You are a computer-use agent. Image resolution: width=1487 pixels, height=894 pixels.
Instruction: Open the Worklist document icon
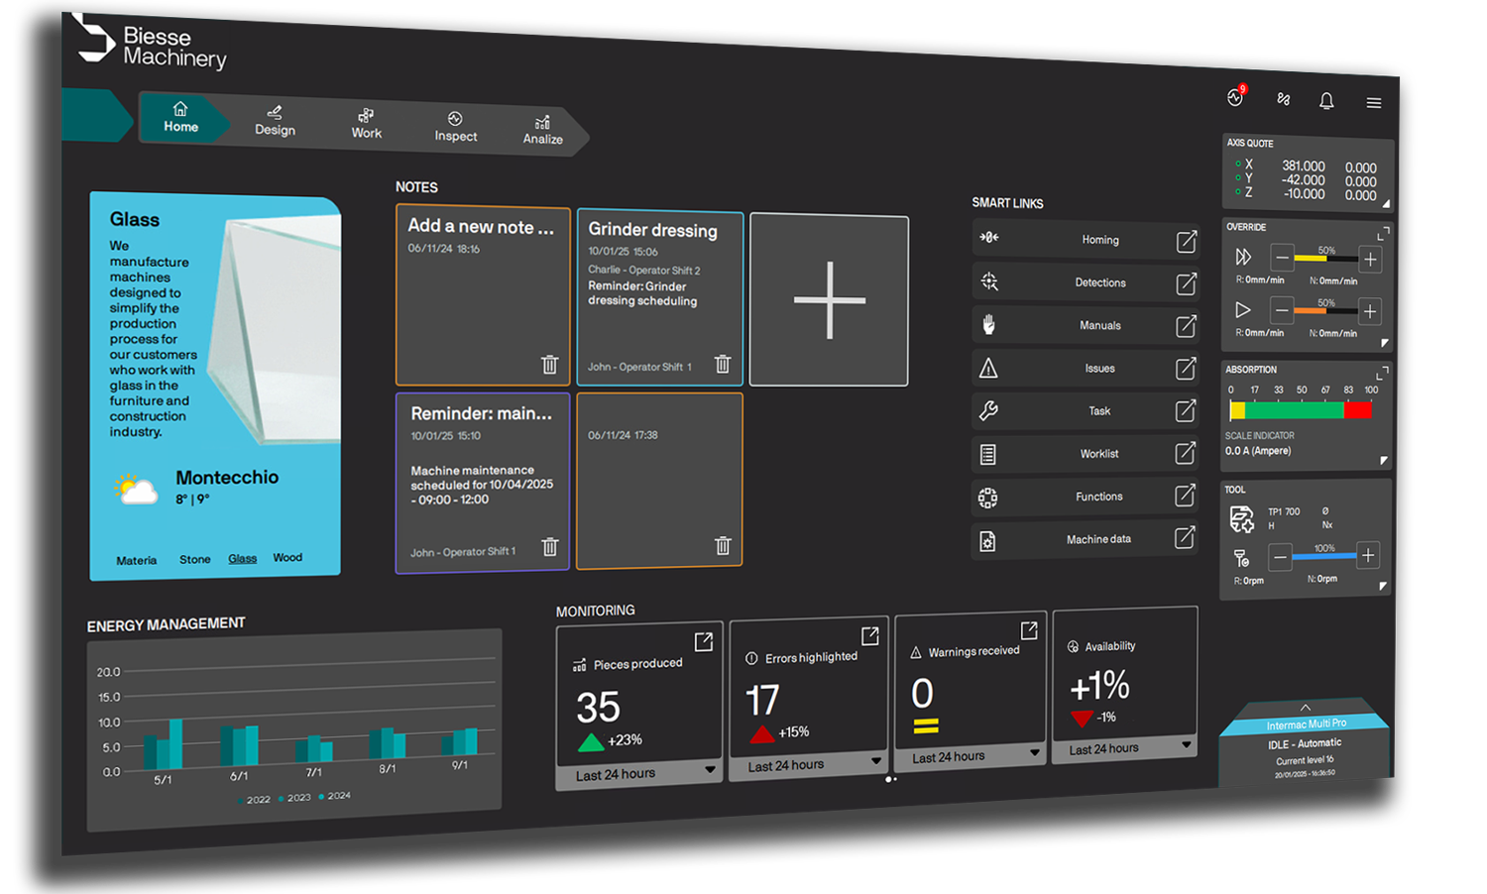pos(987,454)
